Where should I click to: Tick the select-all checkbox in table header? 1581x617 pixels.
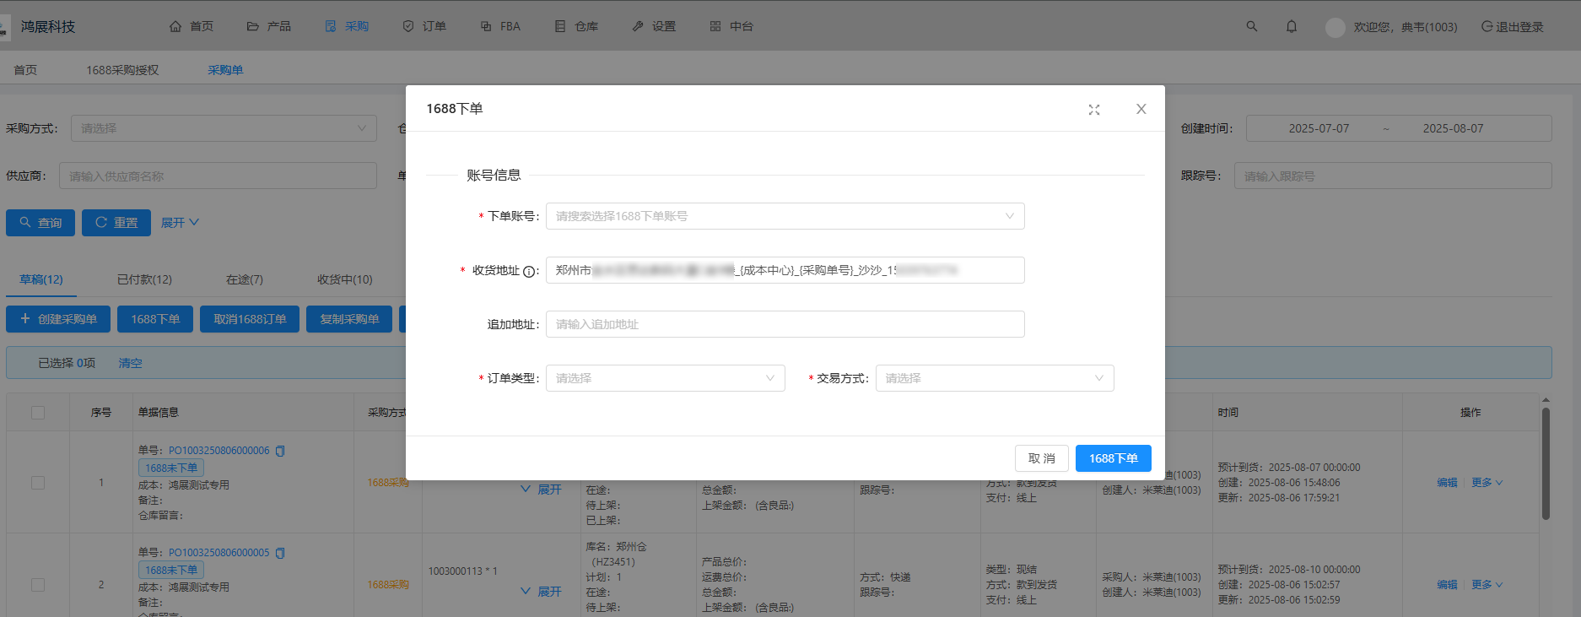[x=38, y=413]
